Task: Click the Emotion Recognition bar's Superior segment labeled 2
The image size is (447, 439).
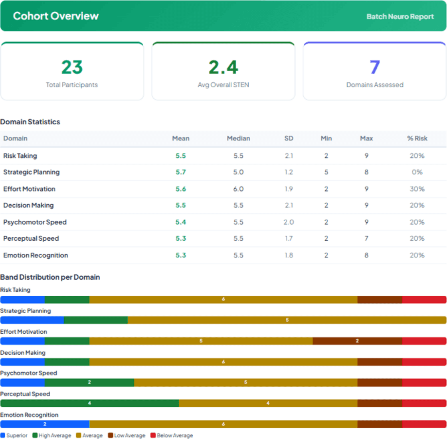Action: pos(45,424)
